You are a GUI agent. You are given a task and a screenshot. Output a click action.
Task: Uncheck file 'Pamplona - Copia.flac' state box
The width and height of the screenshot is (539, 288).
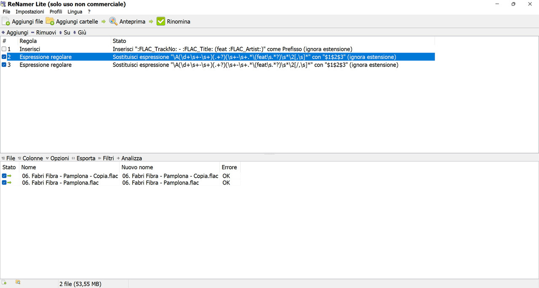[4, 176]
